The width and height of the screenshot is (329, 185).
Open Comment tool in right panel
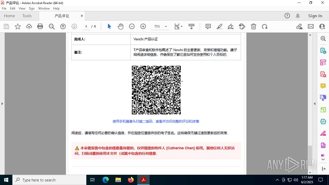pos(323,86)
